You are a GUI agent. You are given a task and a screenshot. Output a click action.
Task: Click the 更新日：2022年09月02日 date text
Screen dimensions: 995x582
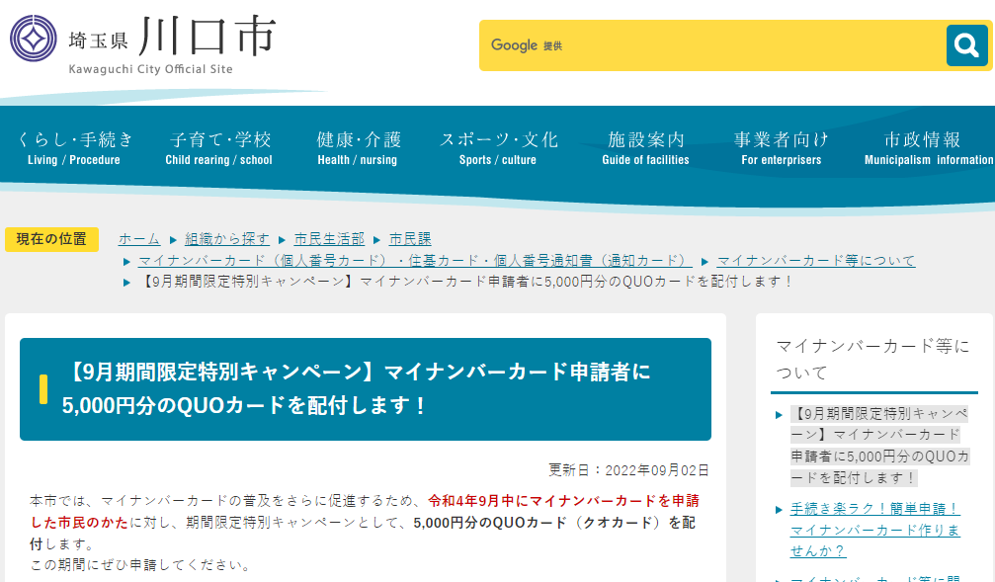(x=628, y=470)
